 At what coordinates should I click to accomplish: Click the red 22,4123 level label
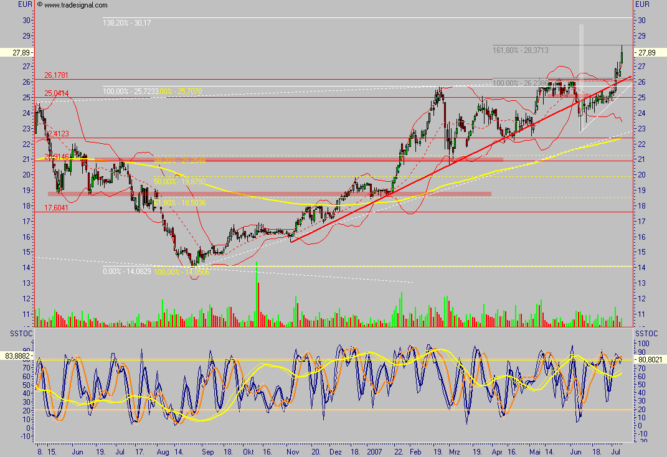point(57,133)
